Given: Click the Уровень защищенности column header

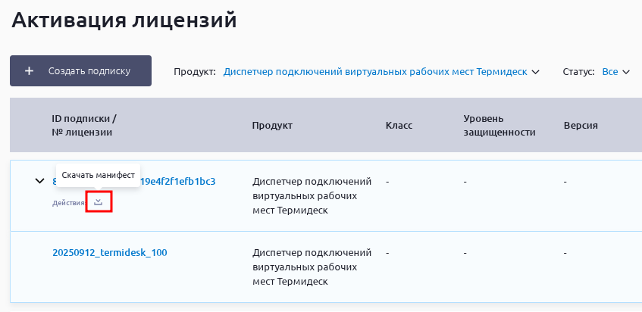Looking at the screenshot, I should click(x=499, y=126).
